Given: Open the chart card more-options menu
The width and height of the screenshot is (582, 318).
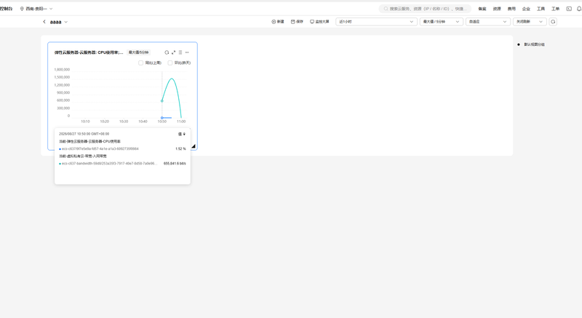Looking at the screenshot, I should 187,52.
